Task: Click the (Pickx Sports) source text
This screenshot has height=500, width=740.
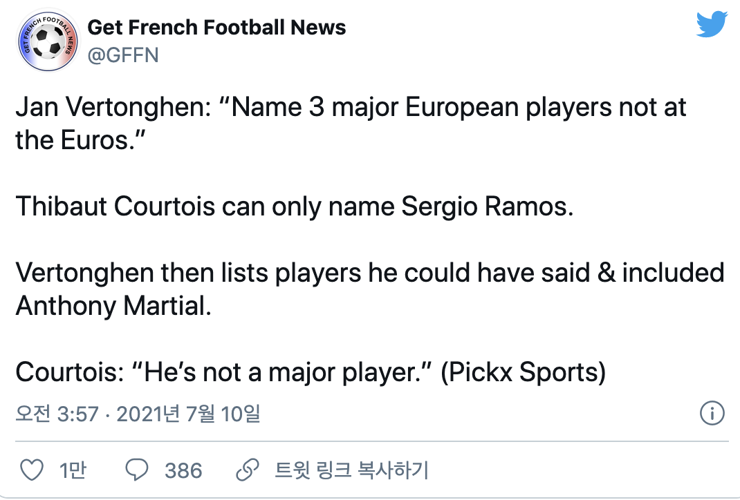Action: (x=523, y=372)
